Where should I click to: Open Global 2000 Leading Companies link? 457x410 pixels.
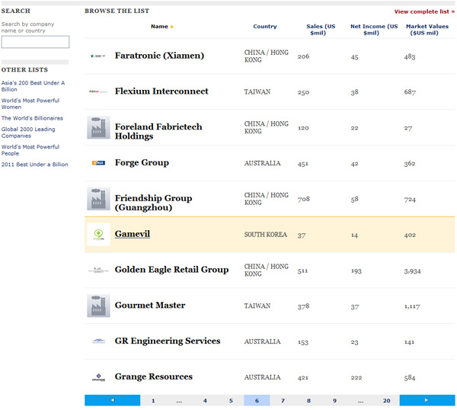[27, 133]
